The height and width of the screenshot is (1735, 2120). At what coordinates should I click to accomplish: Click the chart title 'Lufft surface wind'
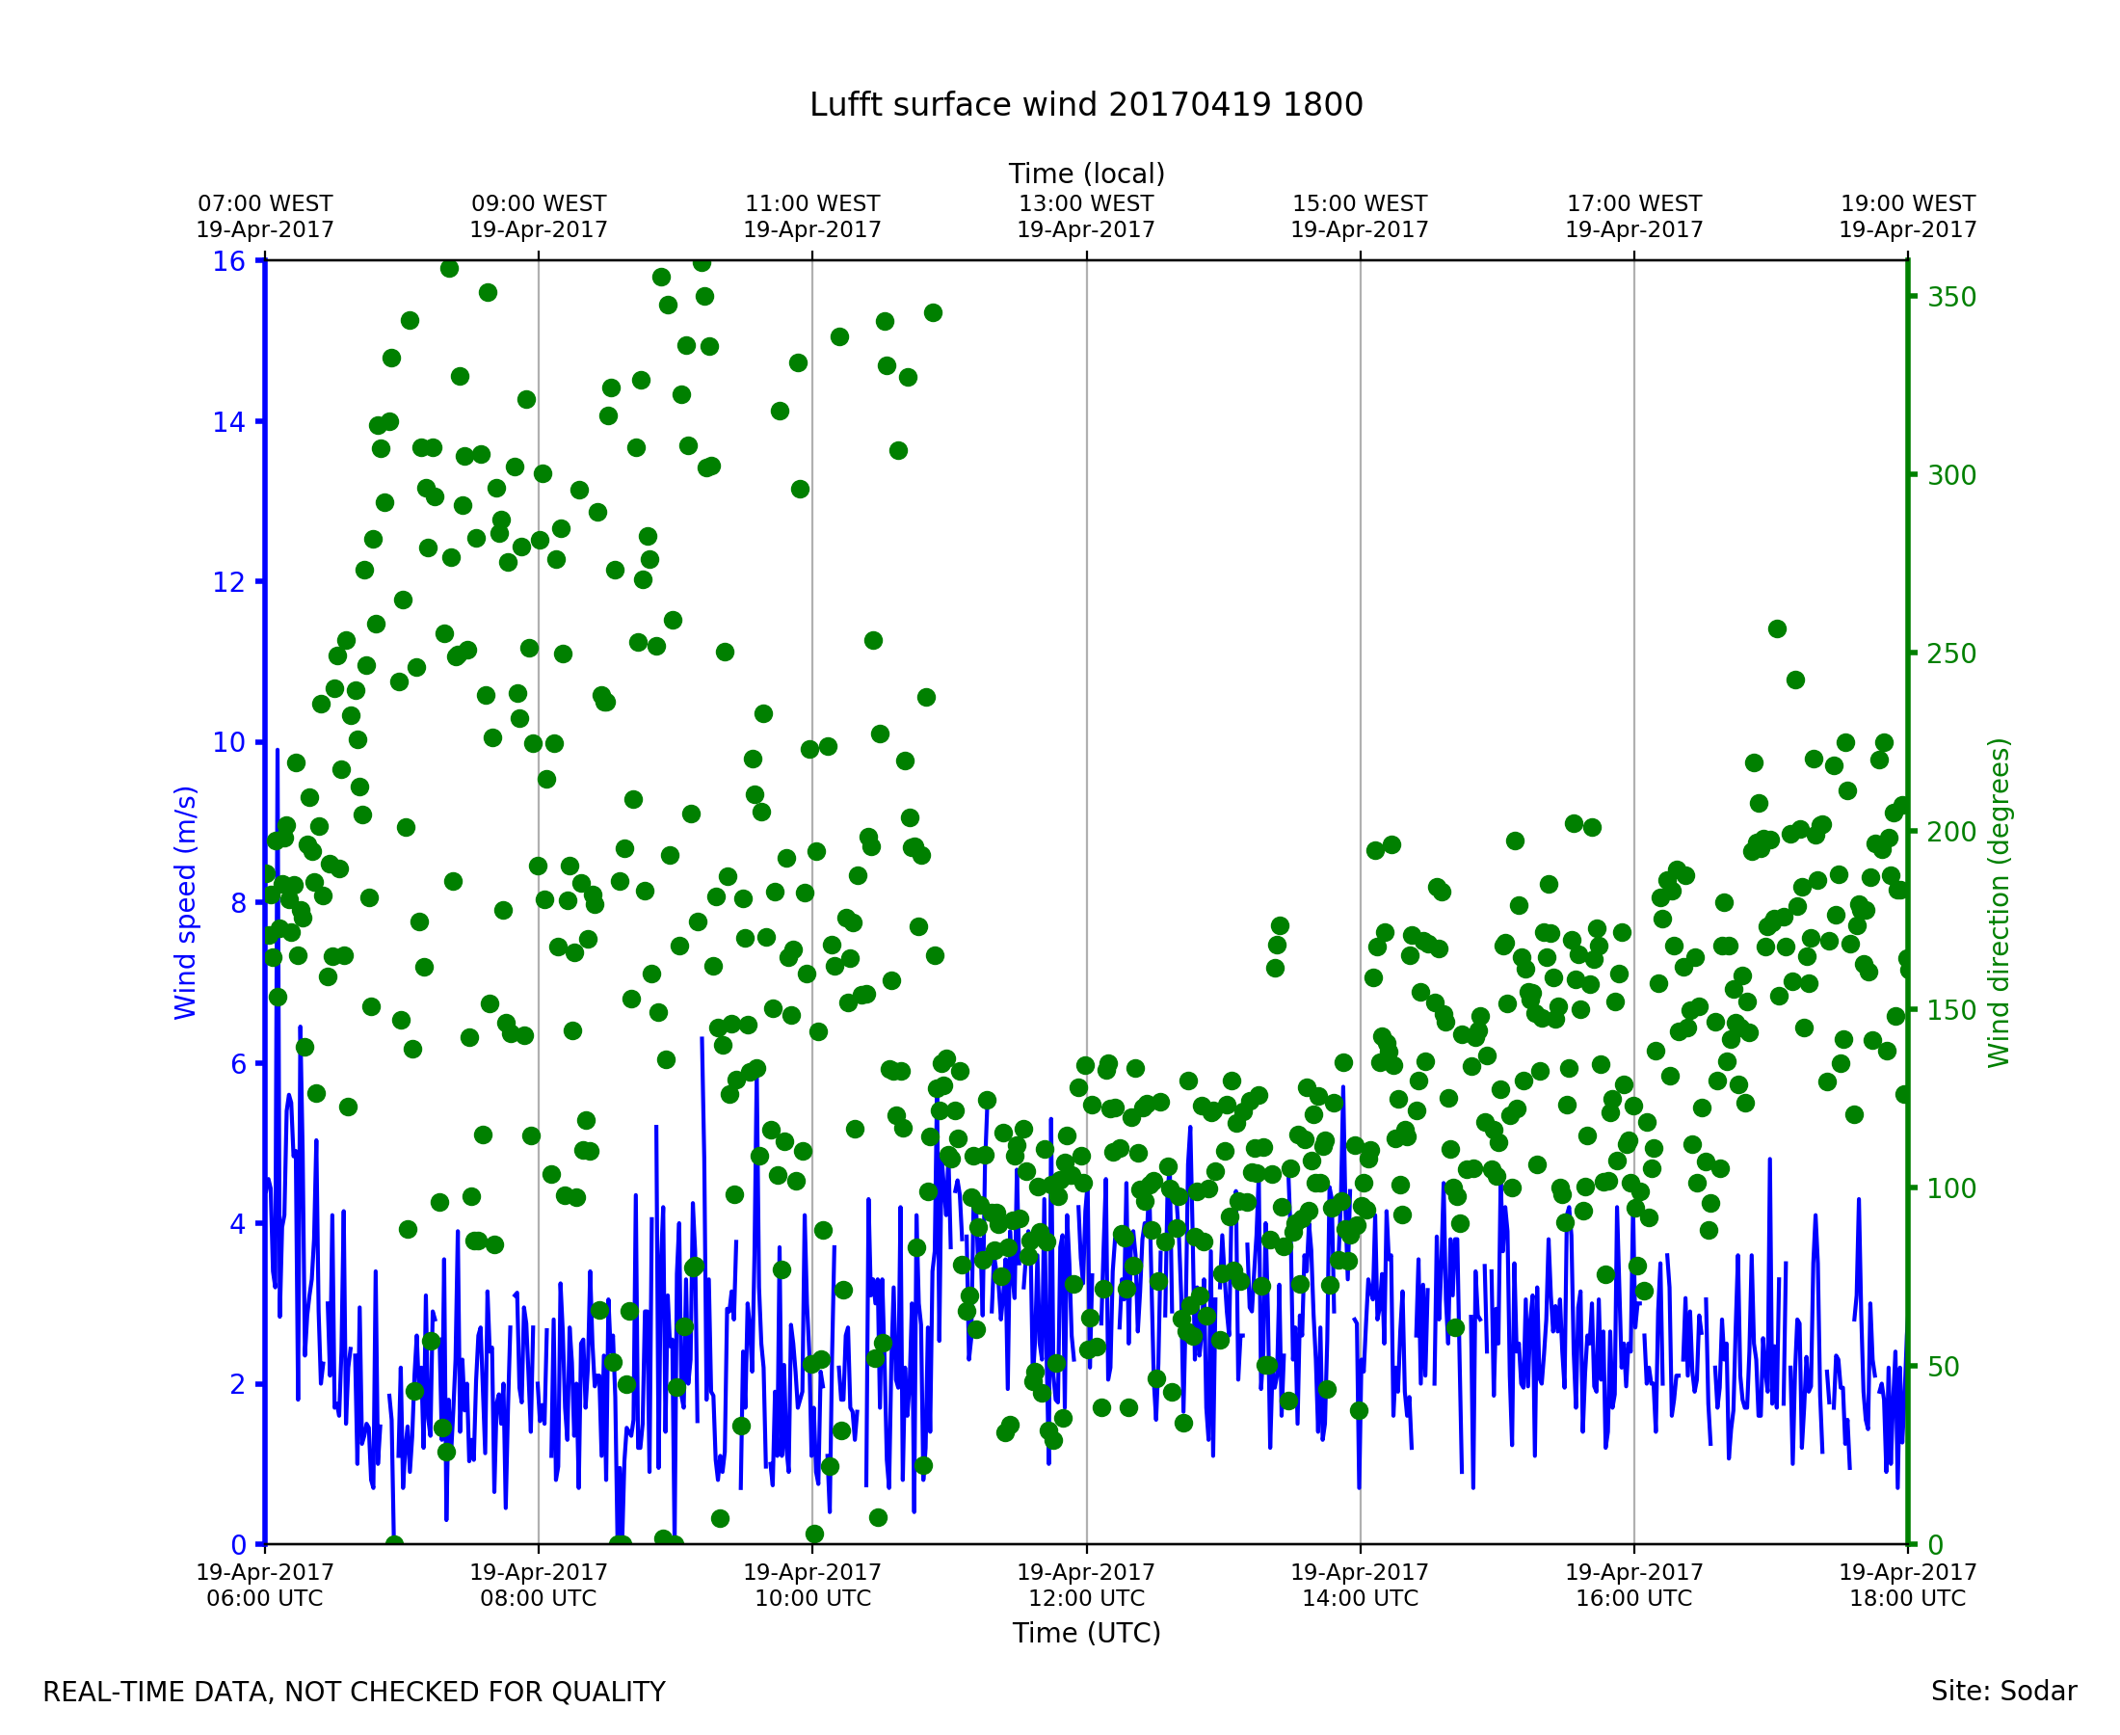[1086, 105]
